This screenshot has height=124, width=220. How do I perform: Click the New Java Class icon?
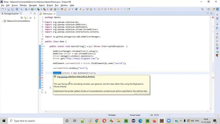tap(55, 9)
